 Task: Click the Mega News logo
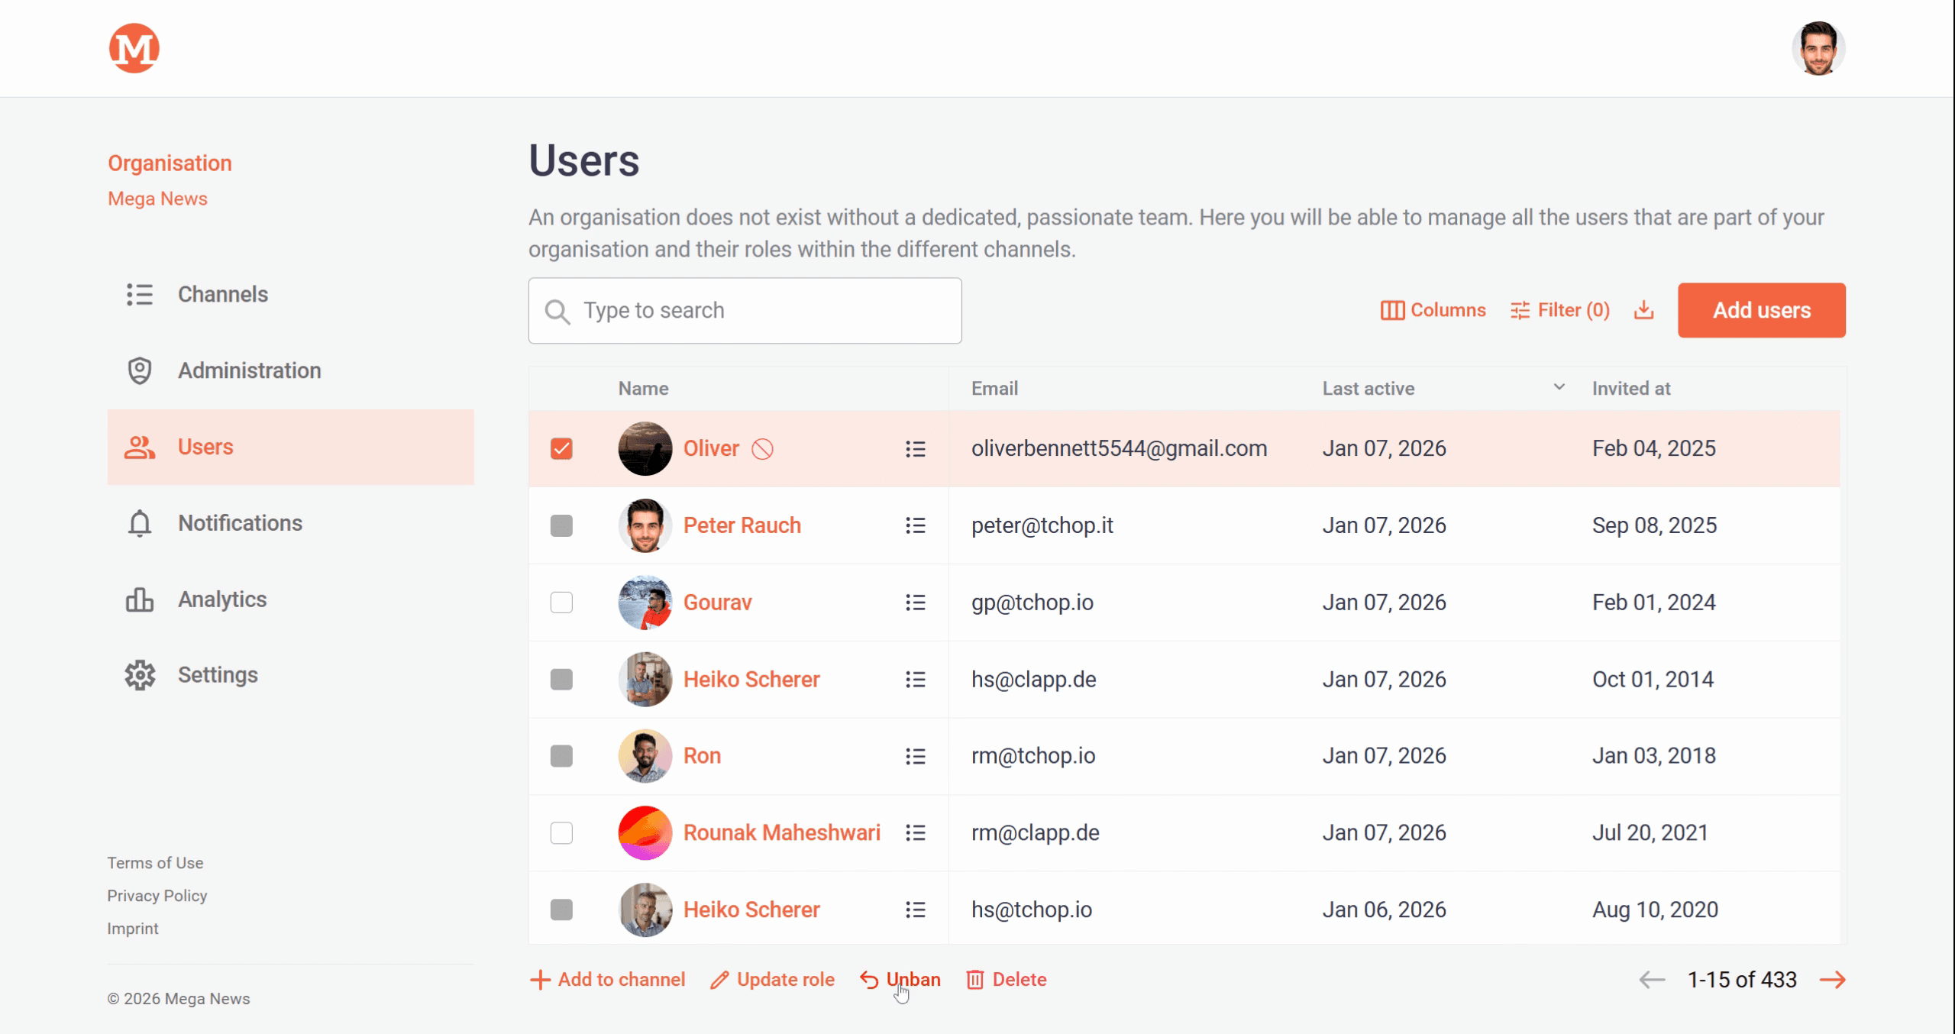(134, 48)
